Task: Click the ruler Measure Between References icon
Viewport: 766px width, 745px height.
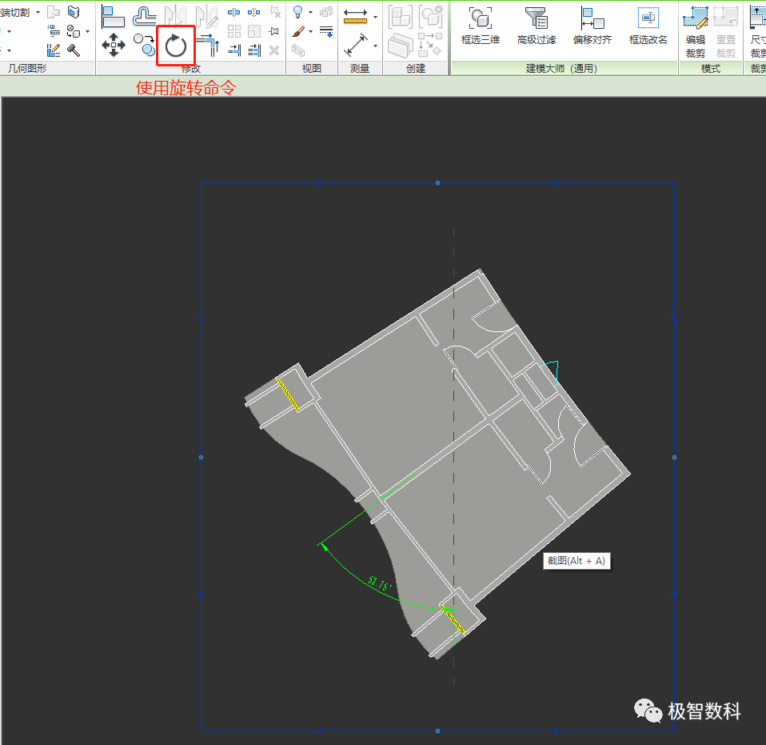Action: [356, 17]
